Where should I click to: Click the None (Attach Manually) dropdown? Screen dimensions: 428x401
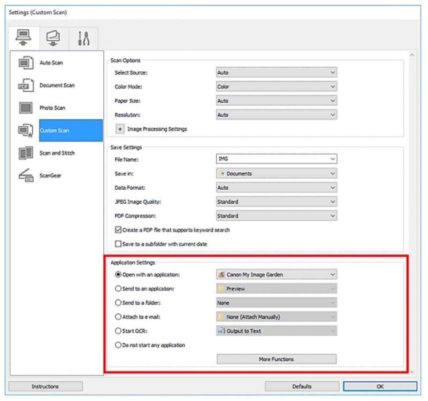[277, 317]
